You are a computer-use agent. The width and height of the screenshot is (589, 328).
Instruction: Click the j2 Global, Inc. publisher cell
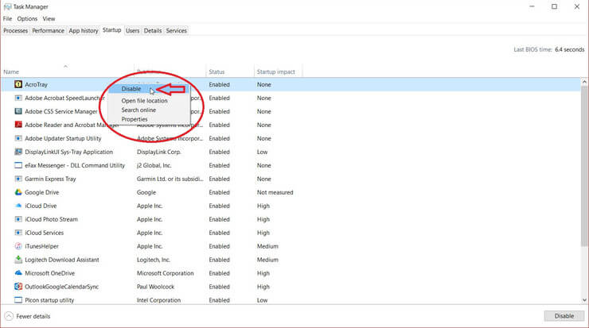point(154,165)
